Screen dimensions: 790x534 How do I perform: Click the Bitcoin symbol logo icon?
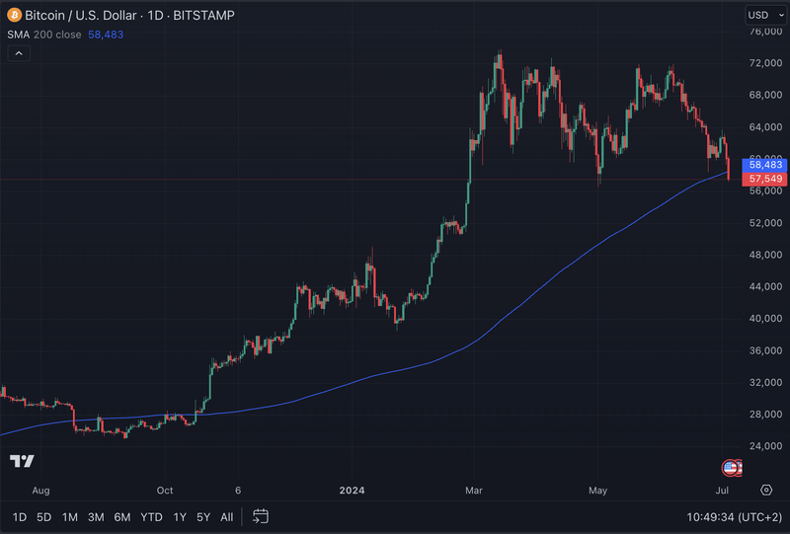pyautogui.click(x=13, y=15)
